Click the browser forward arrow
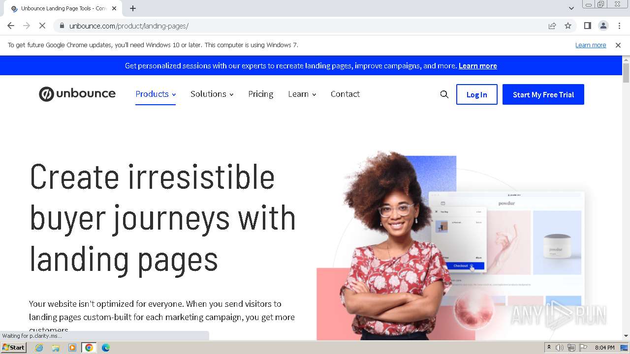This screenshot has height=354, width=630. tap(27, 26)
